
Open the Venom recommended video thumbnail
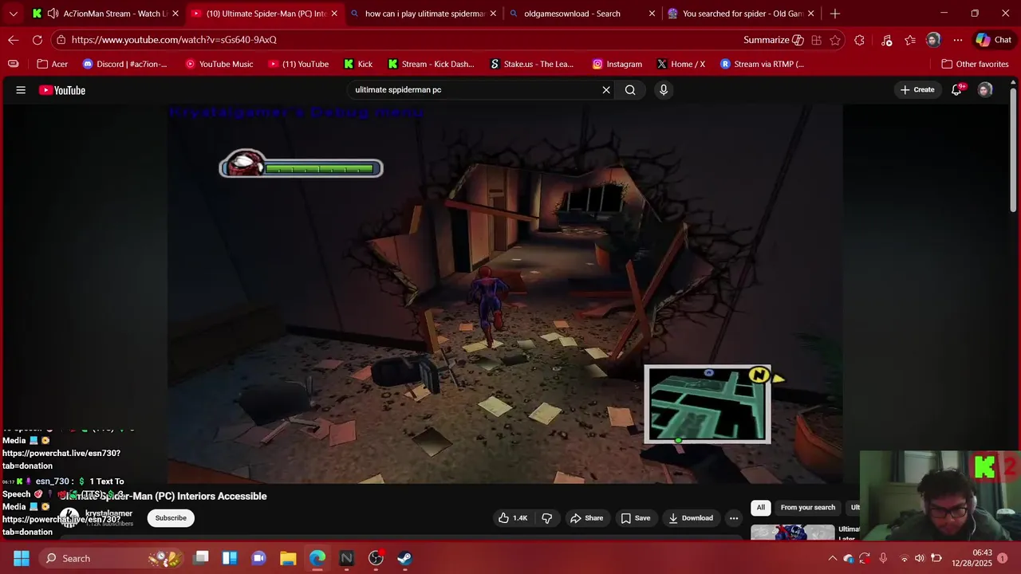793,533
